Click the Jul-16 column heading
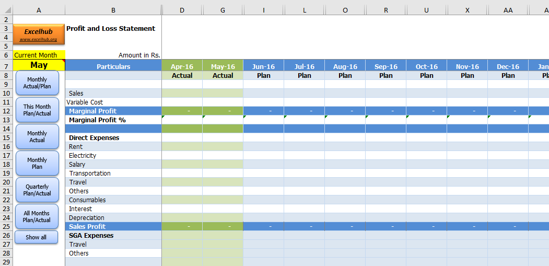The width and height of the screenshot is (549, 266). tap(304, 66)
